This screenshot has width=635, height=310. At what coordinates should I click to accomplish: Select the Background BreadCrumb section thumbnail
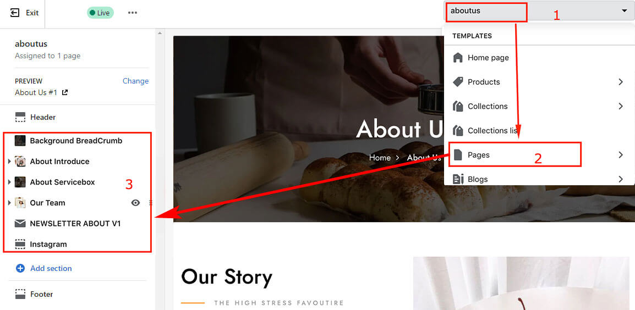(20, 141)
